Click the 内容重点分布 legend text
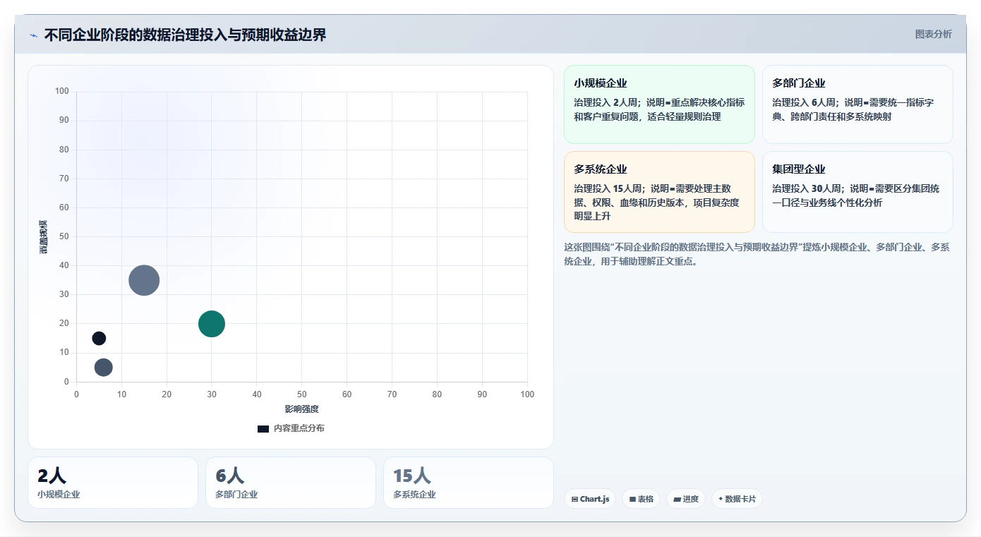981x537 pixels. click(299, 428)
